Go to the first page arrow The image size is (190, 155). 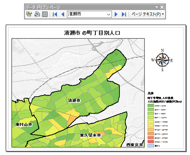[x=55, y=14]
